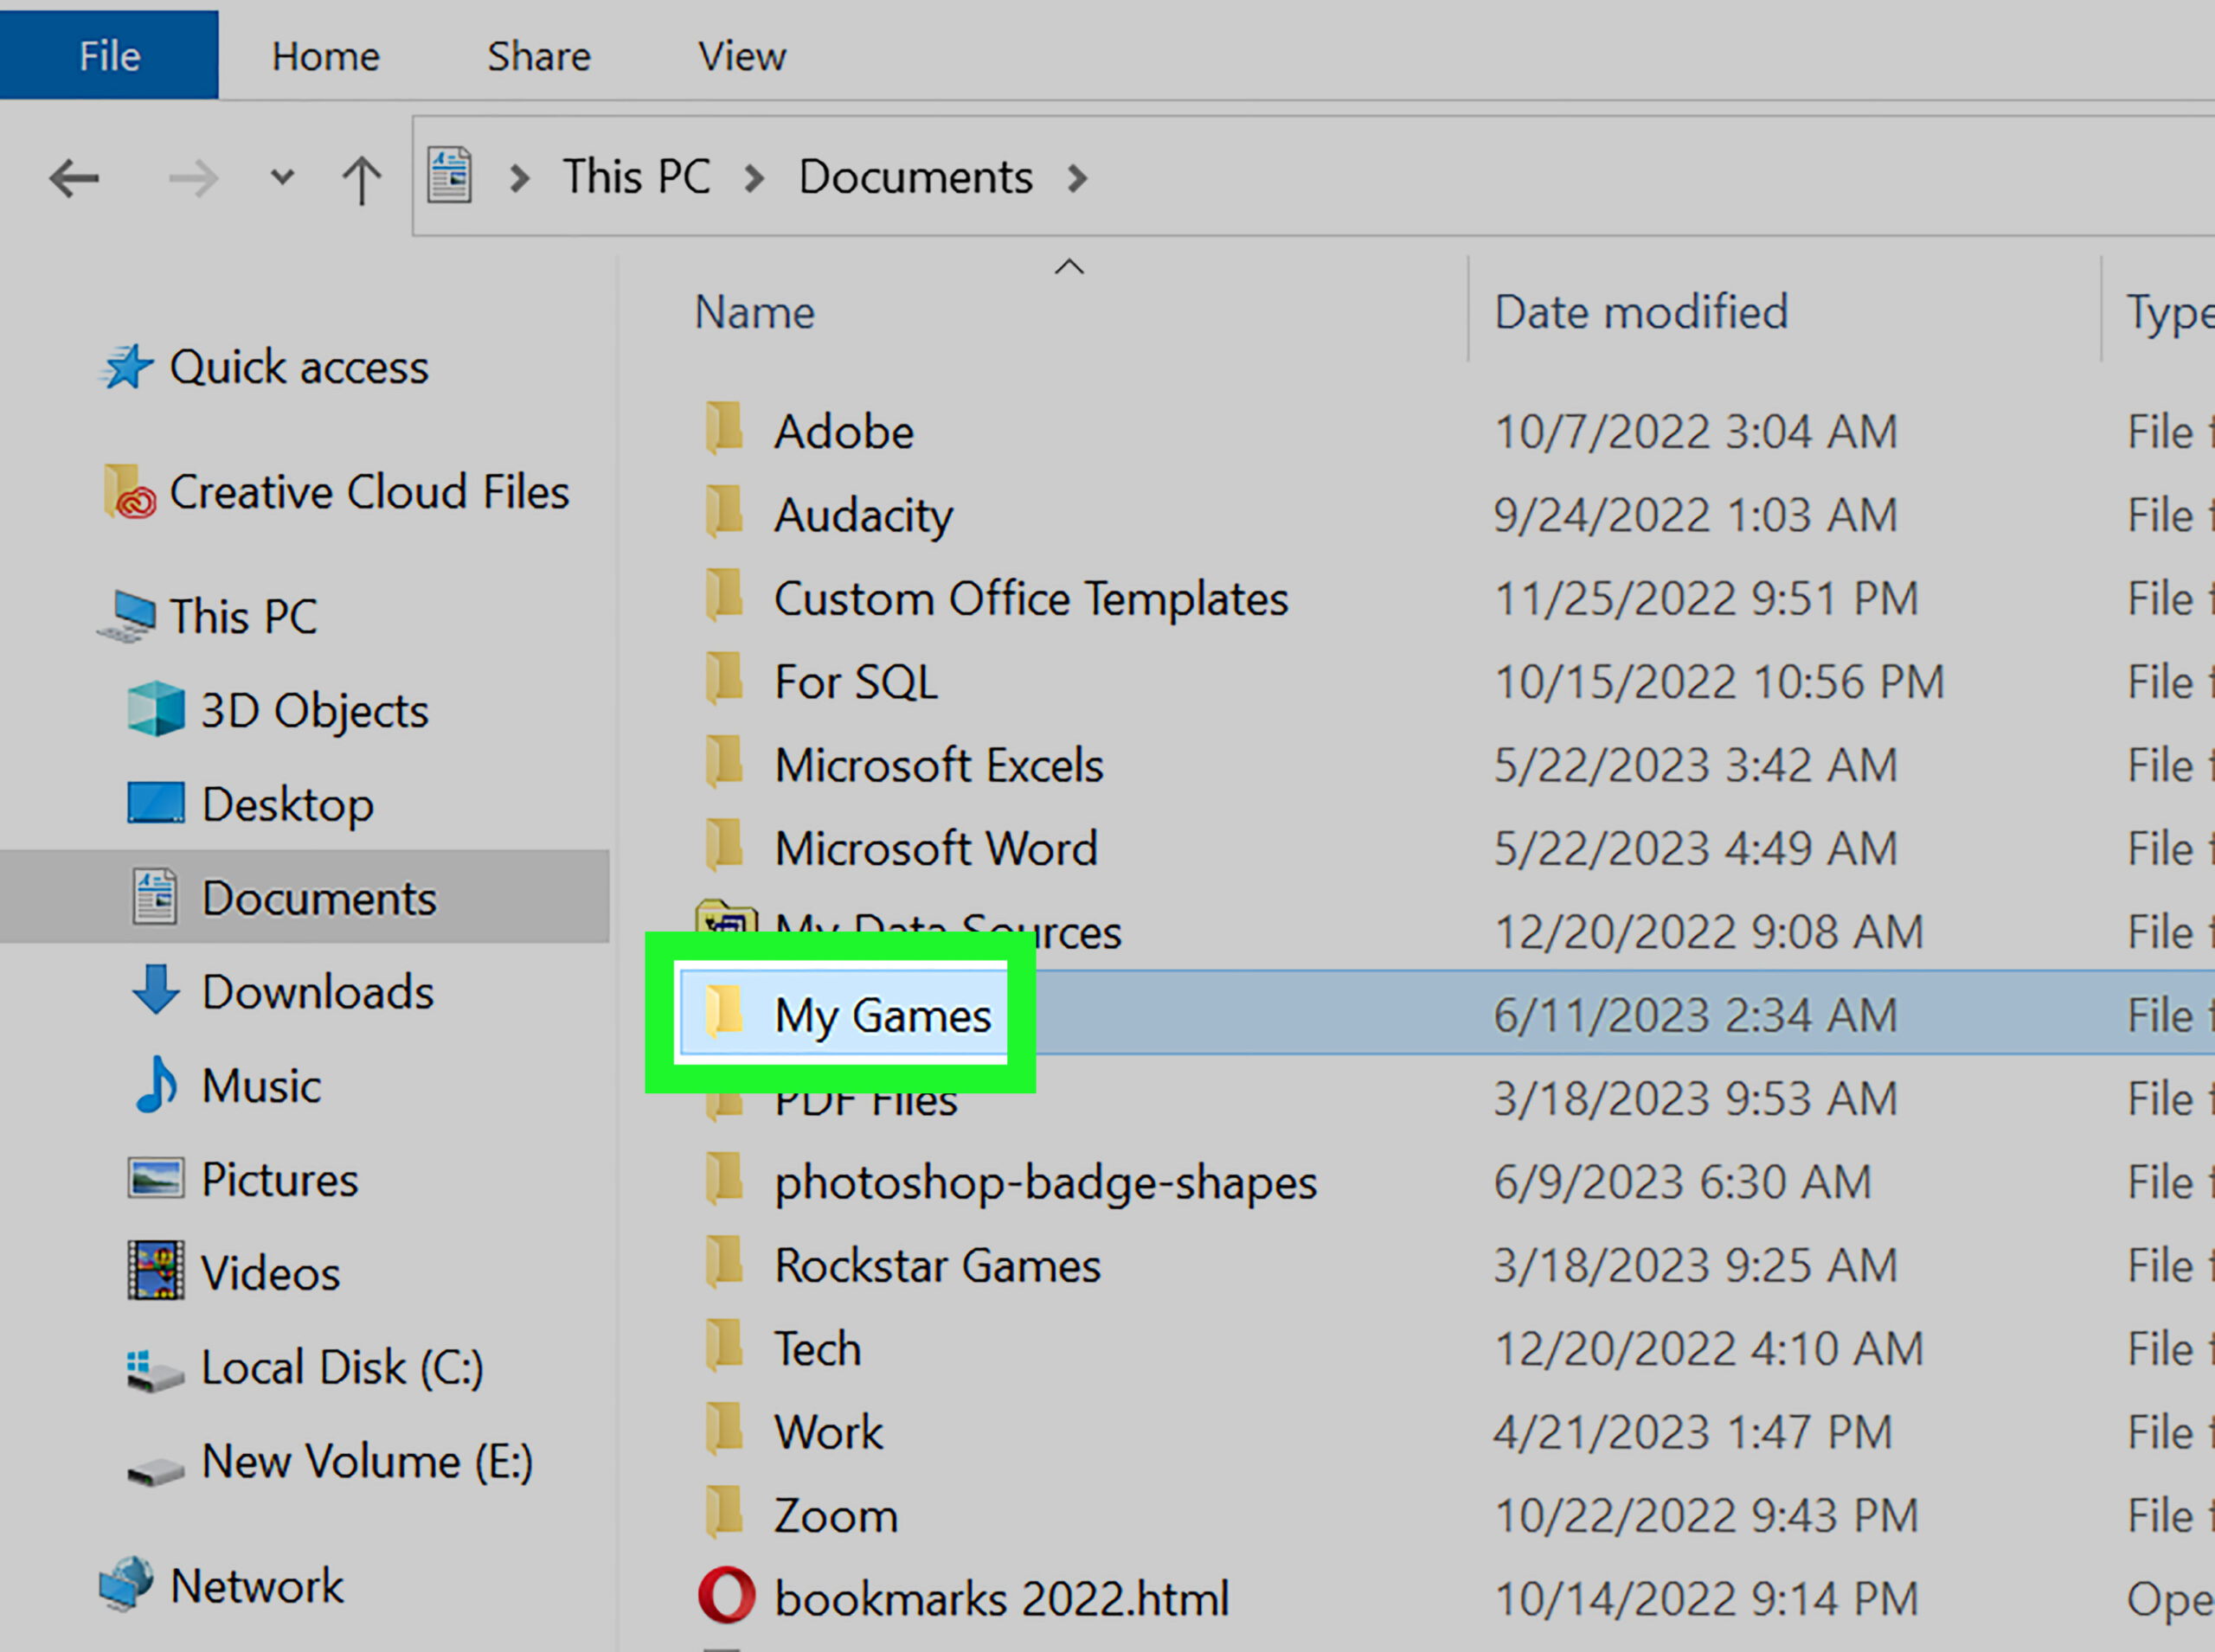The height and width of the screenshot is (1652, 2215).
Task: Open the File ribbon tab
Action: [109, 56]
